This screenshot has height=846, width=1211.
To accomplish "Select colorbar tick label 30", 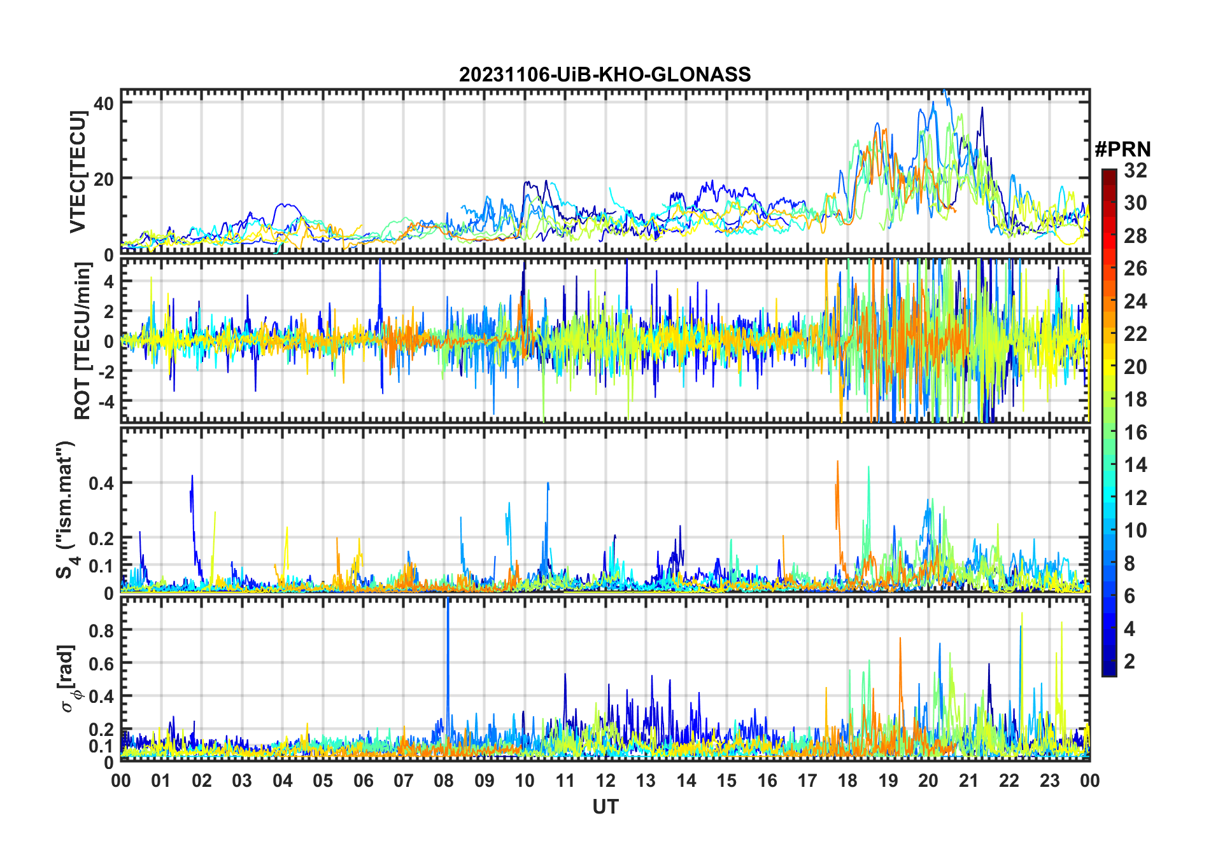I will click(1135, 203).
